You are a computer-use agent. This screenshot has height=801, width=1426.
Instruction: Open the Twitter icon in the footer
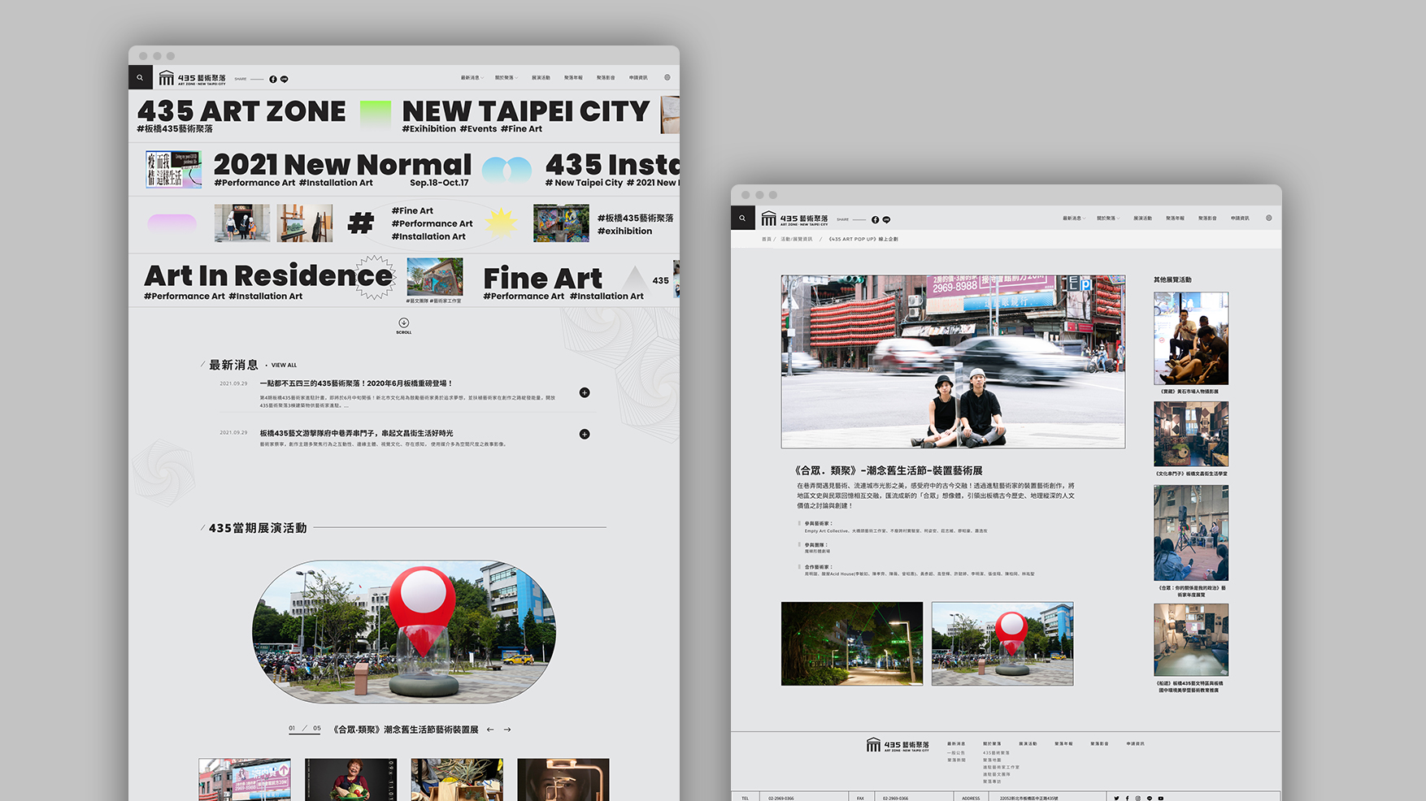click(x=1116, y=798)
